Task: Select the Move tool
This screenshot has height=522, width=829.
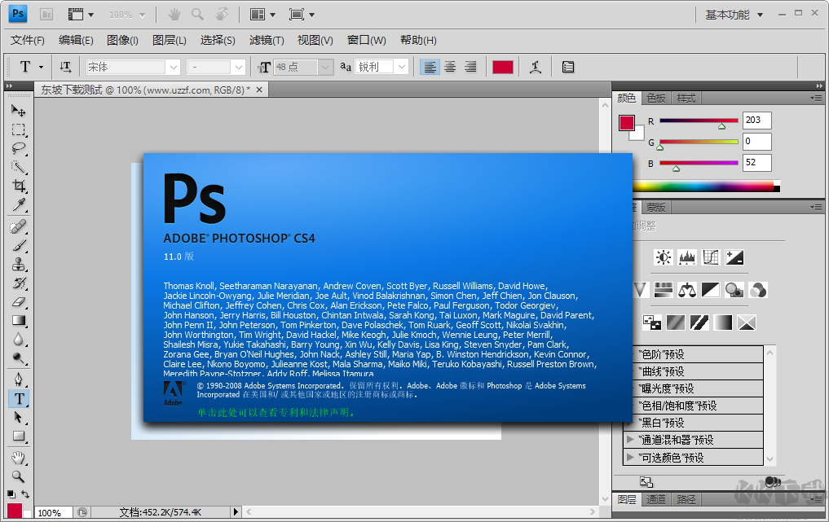Action: pyautogui.click(x=18, y=110)
